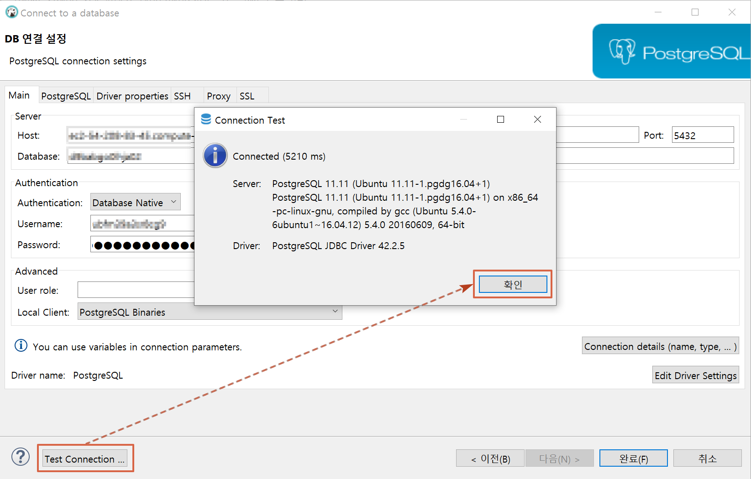
Task: Close the Connect to a database window
Action: tap(732, 12)
